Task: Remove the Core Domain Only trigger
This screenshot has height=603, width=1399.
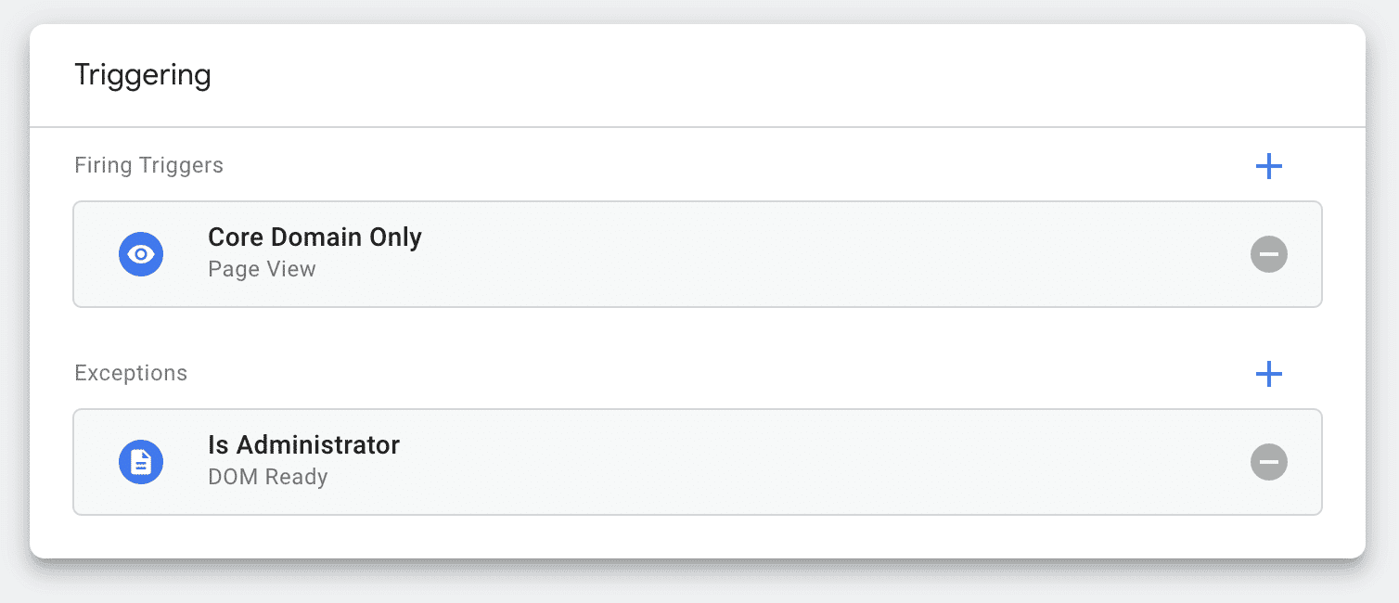Action: tap(1268, 254)
